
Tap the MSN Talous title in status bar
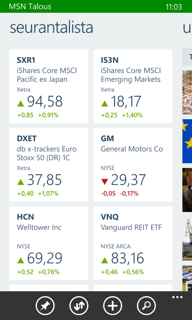(30, 6)
